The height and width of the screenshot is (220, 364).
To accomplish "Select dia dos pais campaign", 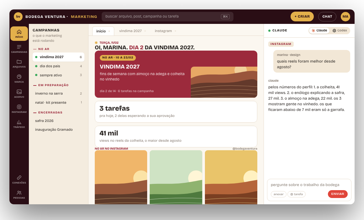I will tap(58, 66).
